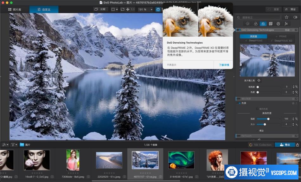
Task: Click the fit-to-screen zoom icon
Action: click(123, 9)
